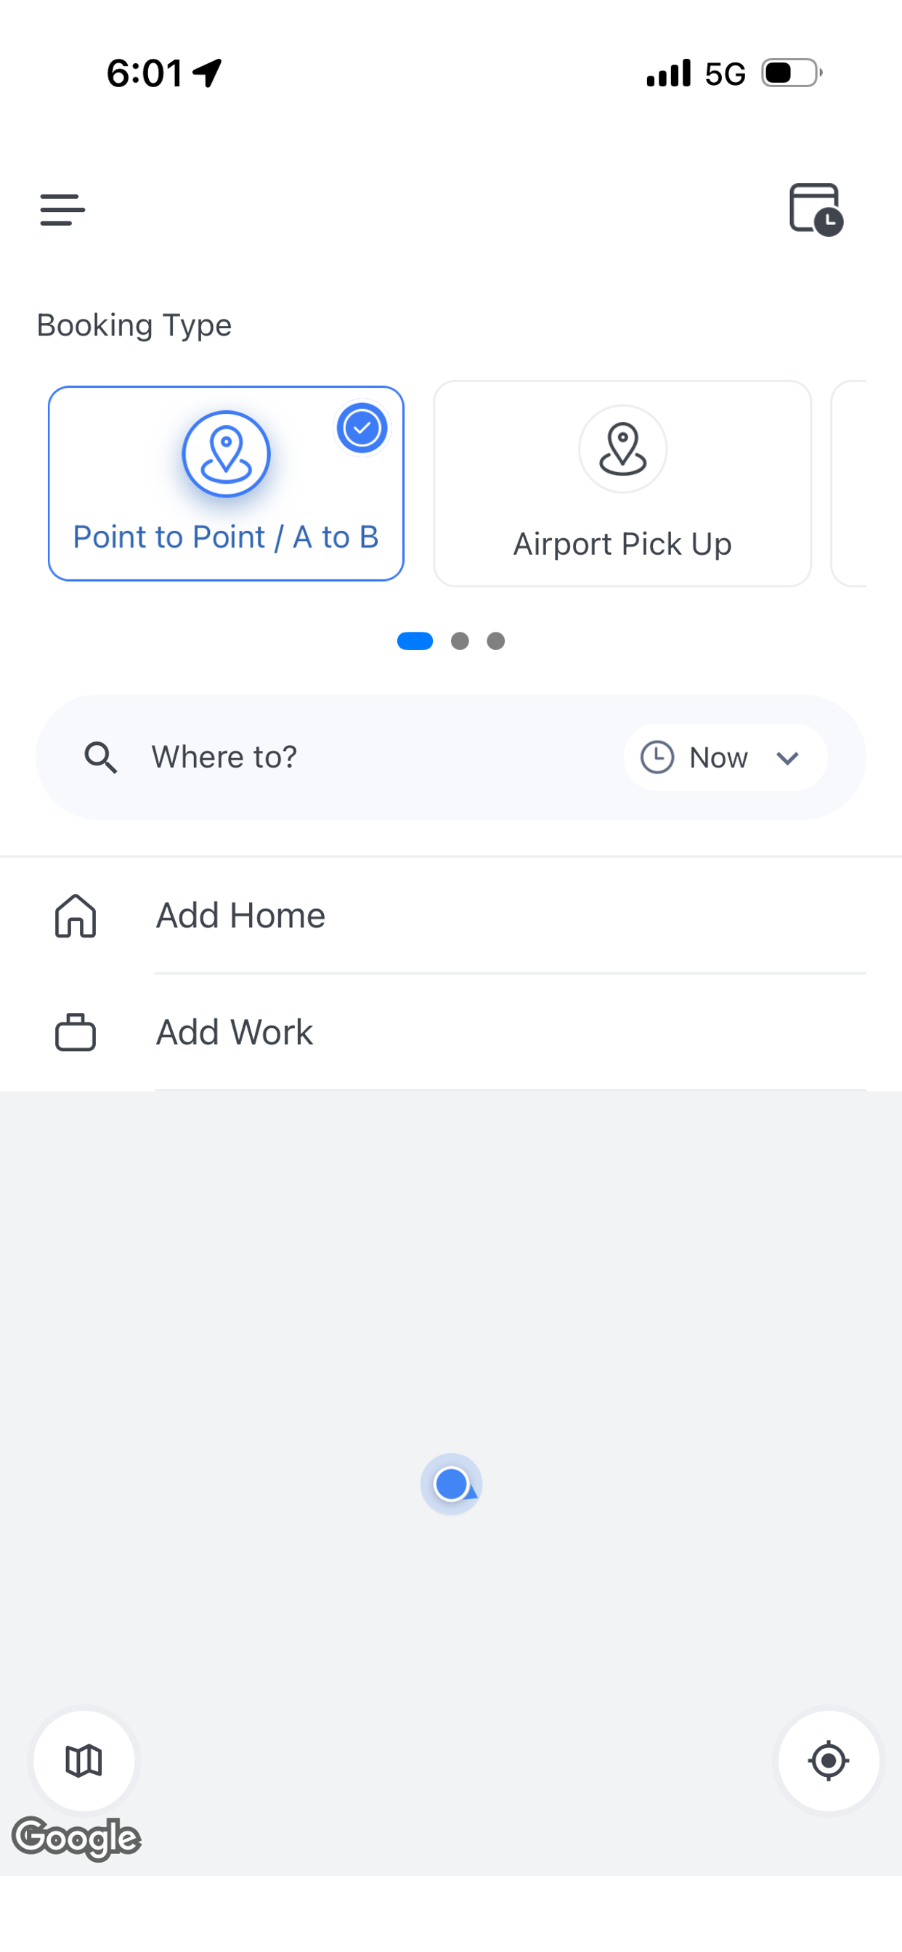This screenshot has width=902, height=1952.
Task: Tap the Point to Point location pin icon
Action: 226,454
